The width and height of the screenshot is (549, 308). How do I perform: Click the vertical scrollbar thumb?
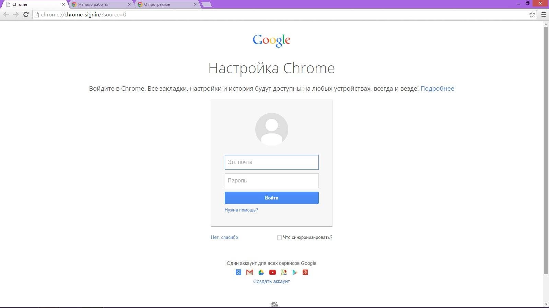(x=546, y=150)
